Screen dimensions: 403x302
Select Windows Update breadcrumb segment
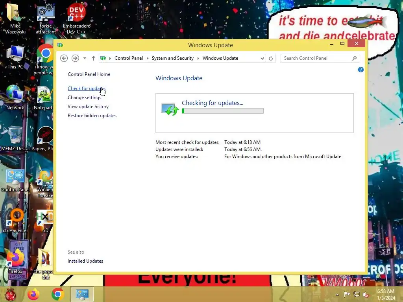[x=220, y=58]
